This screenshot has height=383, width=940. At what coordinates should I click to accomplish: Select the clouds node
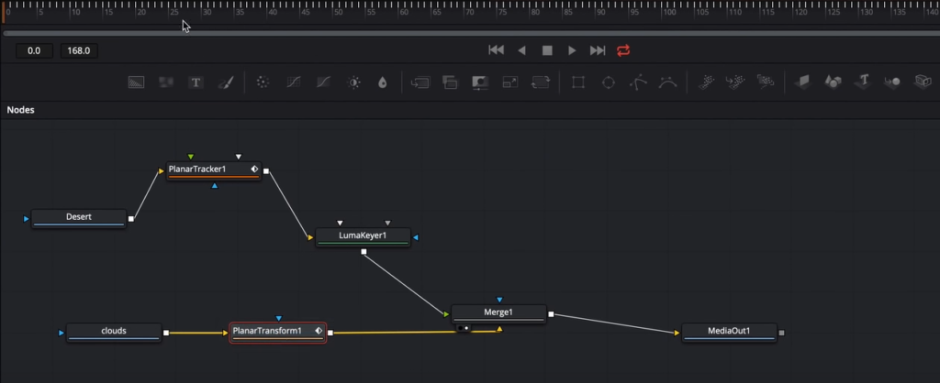[113, 332]
